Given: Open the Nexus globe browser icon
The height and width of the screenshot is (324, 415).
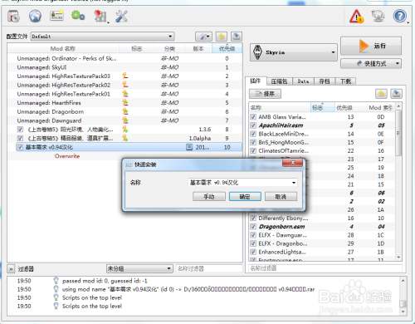Looking at the screenshot, I should [x=35, y=16].
